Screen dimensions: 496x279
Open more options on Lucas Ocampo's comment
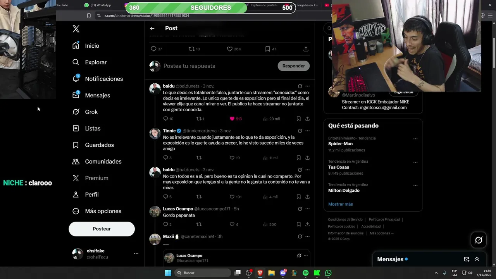[x=307, y=209]
